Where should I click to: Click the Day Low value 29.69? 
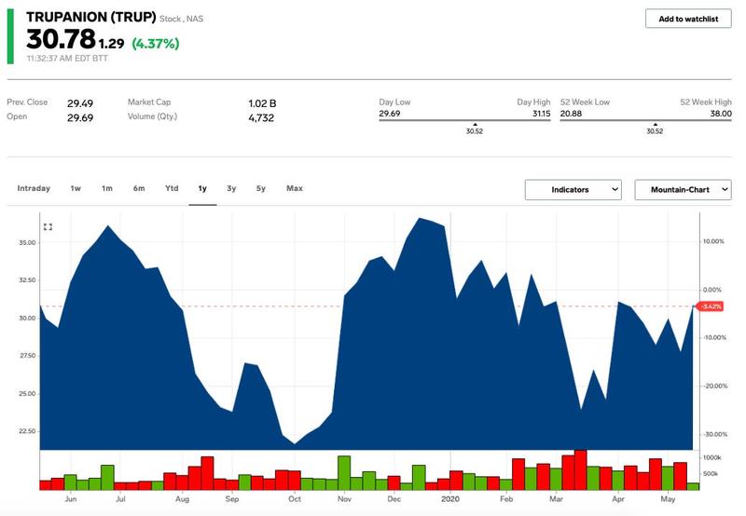click(390, 114)
